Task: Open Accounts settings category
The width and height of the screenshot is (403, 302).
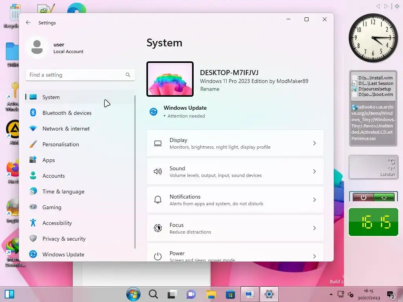Action: (x=80, y=176)
